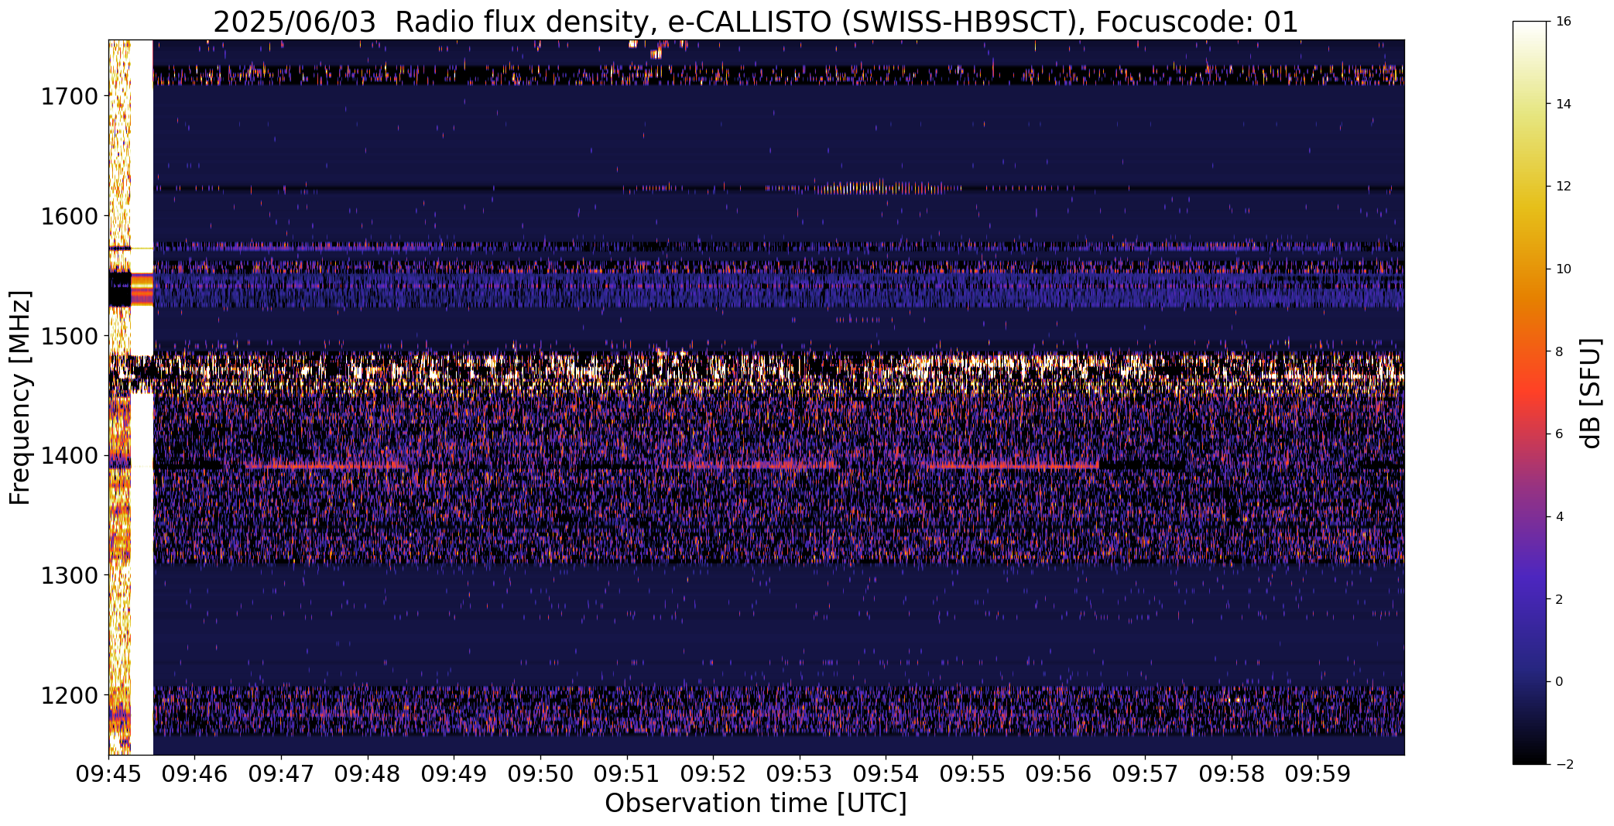The image size is (1614, 826).
Task: Click the 09:46 time tick label
Action: click(x=195, y=773)
